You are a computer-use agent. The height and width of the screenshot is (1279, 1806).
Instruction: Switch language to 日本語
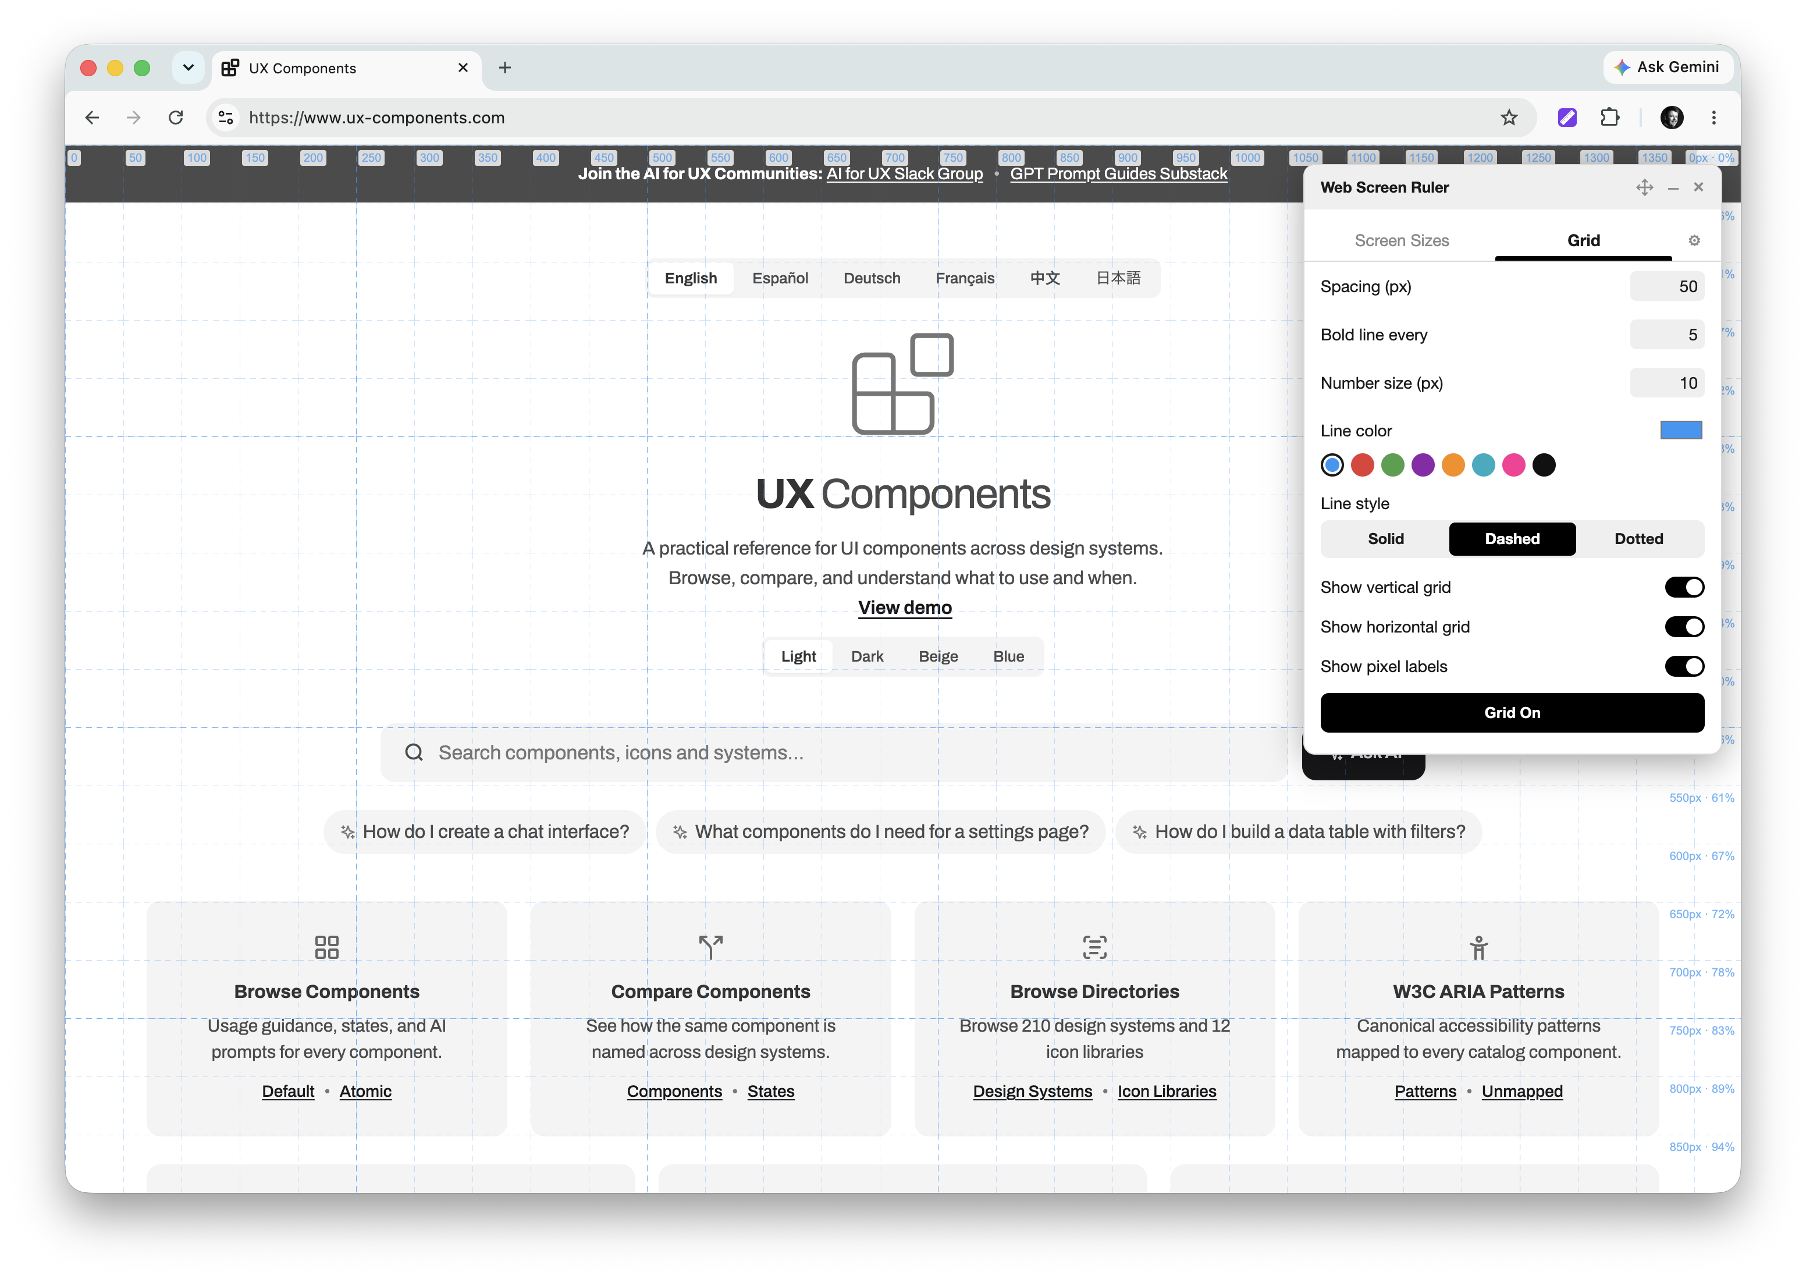(1118, 278)
